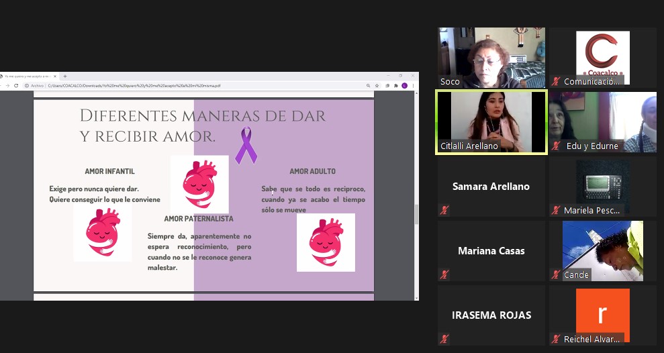Image resolution: width=664 pixels, height=353 pixels.
Task: Select Soco's video tile
Action: coord(491,58)
